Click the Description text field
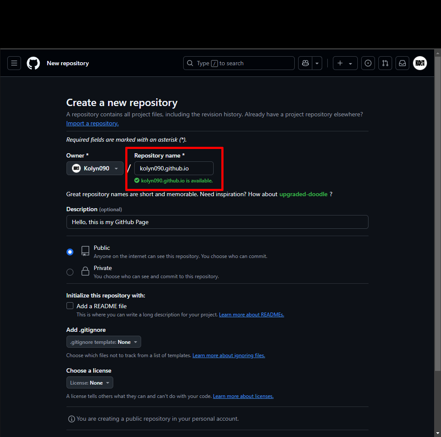The height and width of the screenshot is (437, 441). pyautogui.click(x=217, y=222)
